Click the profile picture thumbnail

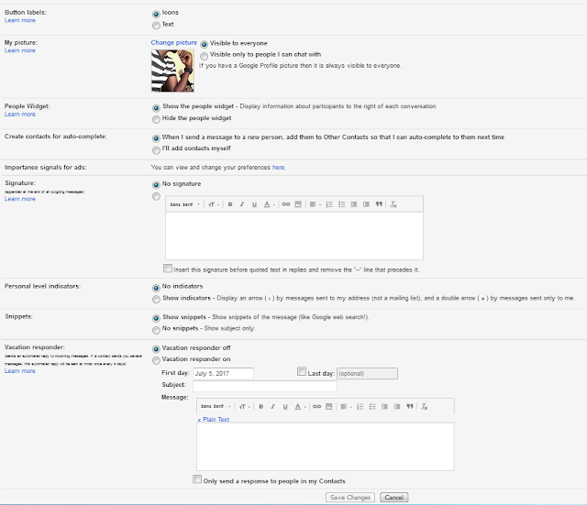(172, 71)
